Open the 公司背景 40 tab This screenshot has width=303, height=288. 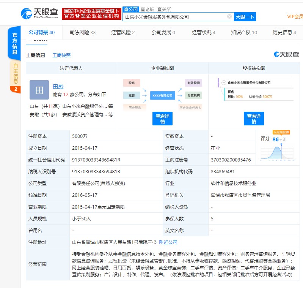(x=42, y=32)
